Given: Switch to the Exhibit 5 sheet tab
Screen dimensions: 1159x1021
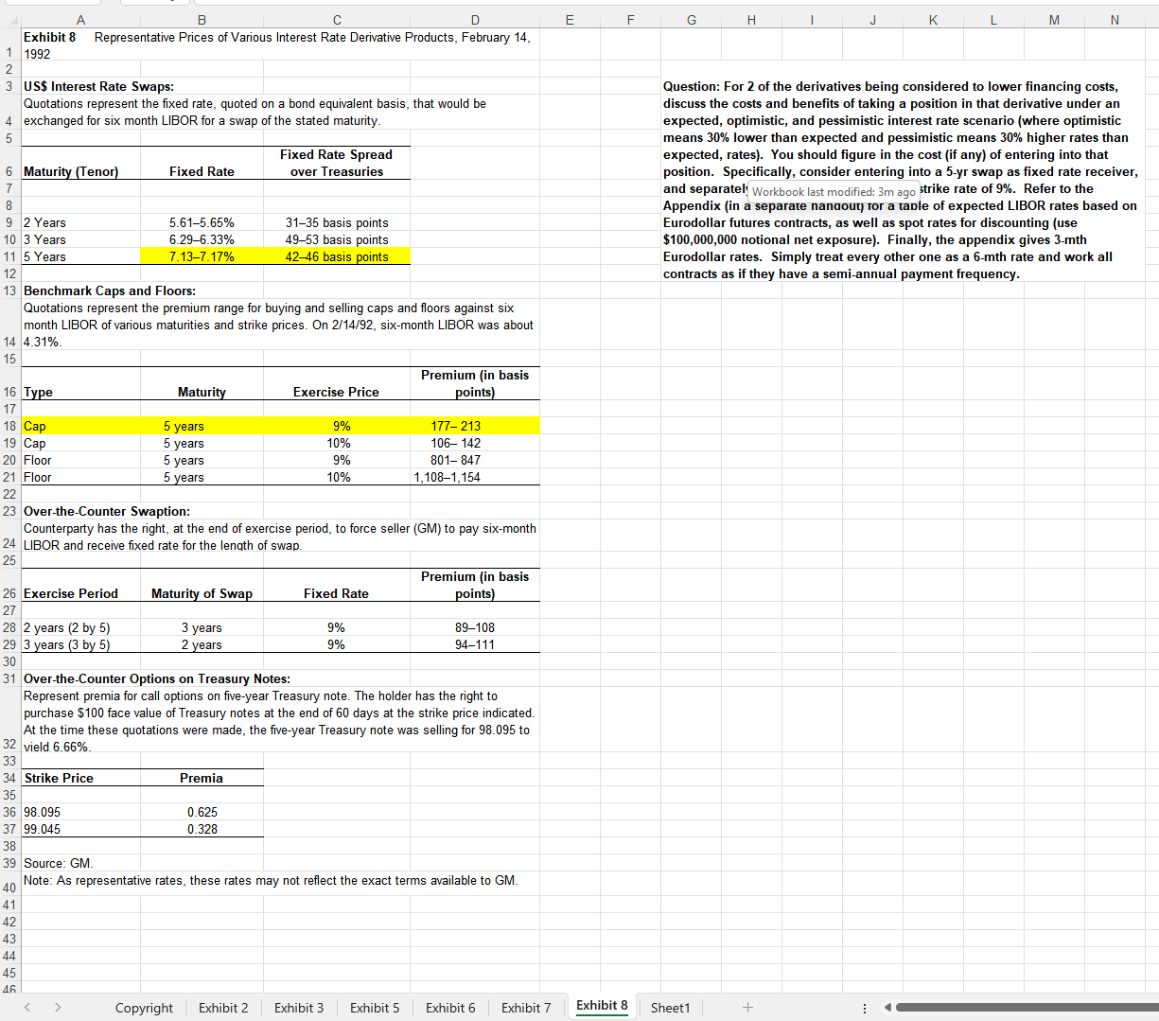Looking at the screenshot, I should click(375, 1008).
